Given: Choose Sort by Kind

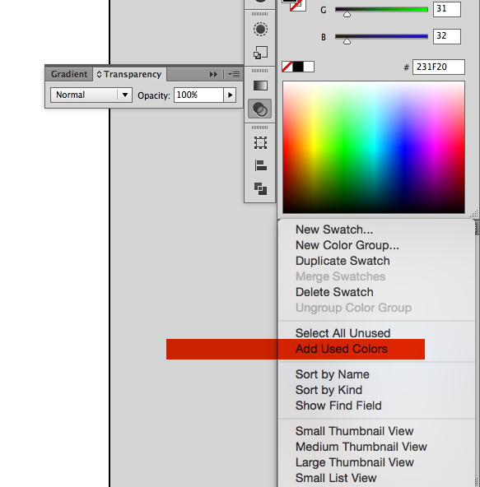Looking at the screenshot, I should 329,390.
